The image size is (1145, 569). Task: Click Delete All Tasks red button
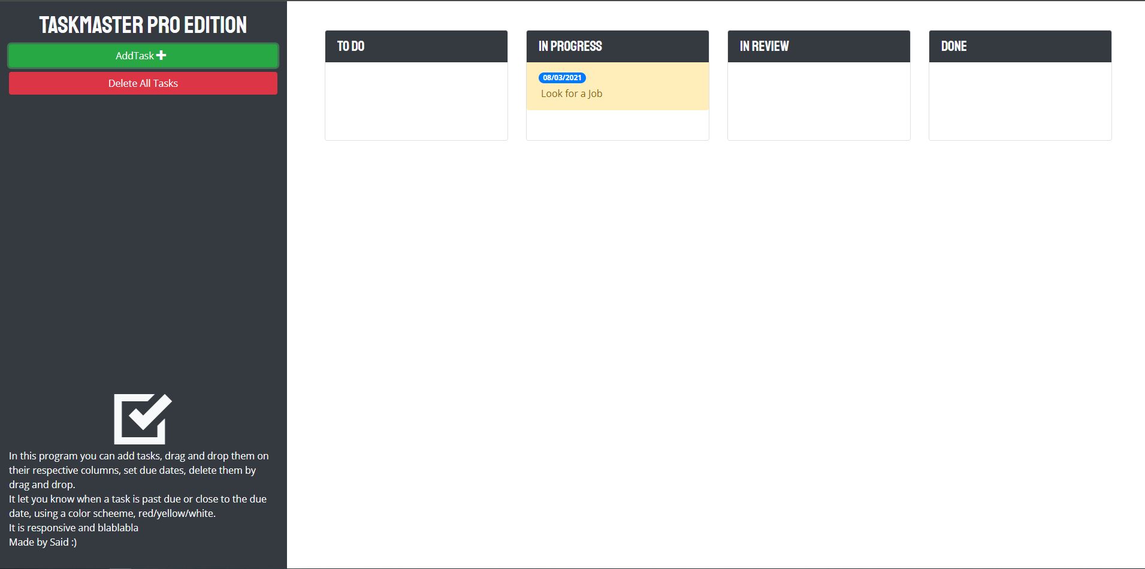point(143,83)
